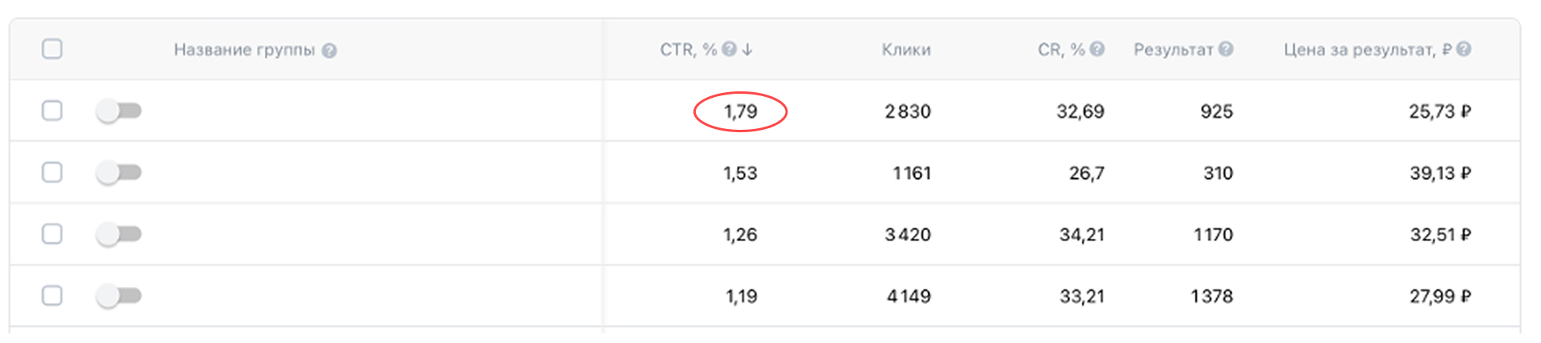
Task: Sort table by Клики column header
Action: [x=906, y=50]
